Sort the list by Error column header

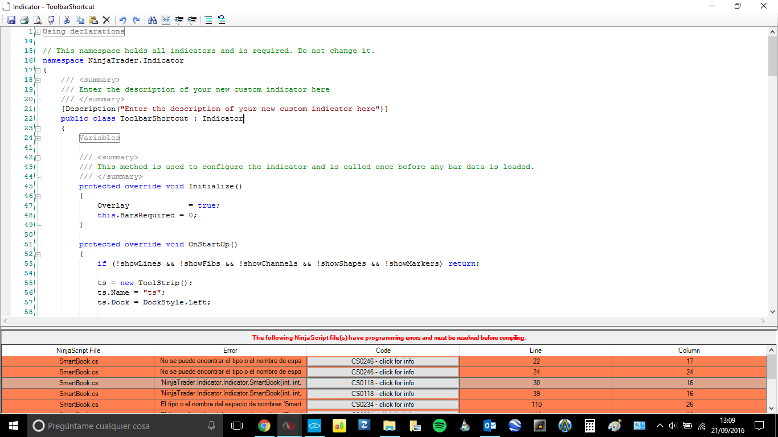coord(230,351)
